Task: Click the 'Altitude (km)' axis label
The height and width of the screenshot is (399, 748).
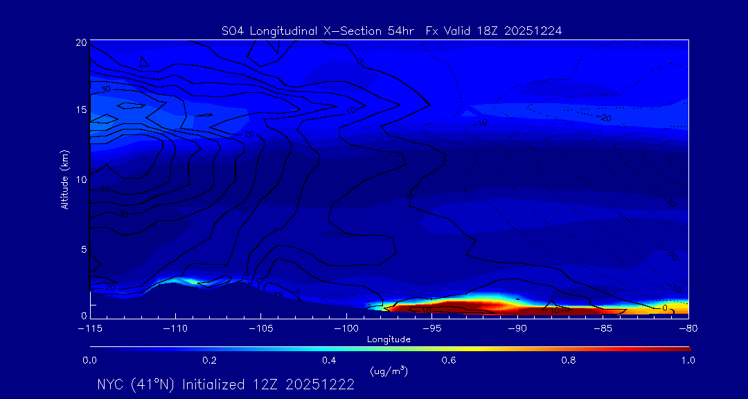Action: (x=64, y=179)
